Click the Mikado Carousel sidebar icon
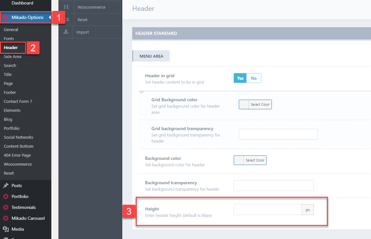The height and width of the screenshot is (239, 371). click(6, 218)
